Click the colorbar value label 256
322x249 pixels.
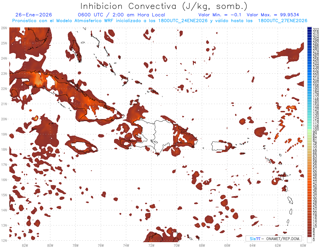coord(316,59)
